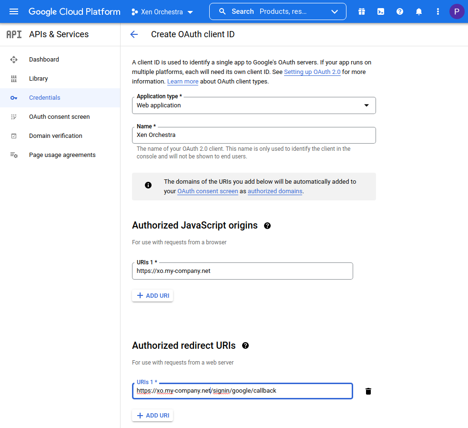
Task: Open OAuth consent screen sidebar item
Action: (x=59, y=117)
